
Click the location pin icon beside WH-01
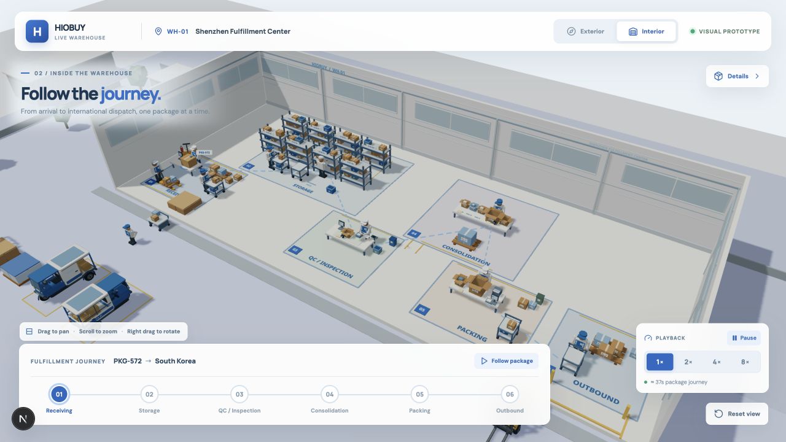[158, 31]
